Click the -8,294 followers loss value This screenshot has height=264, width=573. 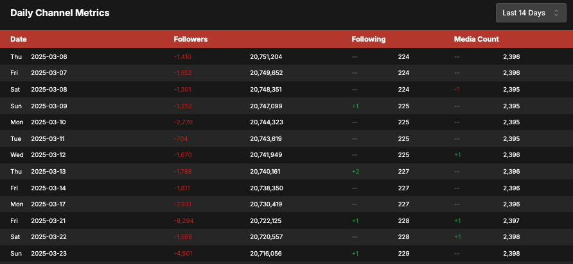[x=184, y=220]
